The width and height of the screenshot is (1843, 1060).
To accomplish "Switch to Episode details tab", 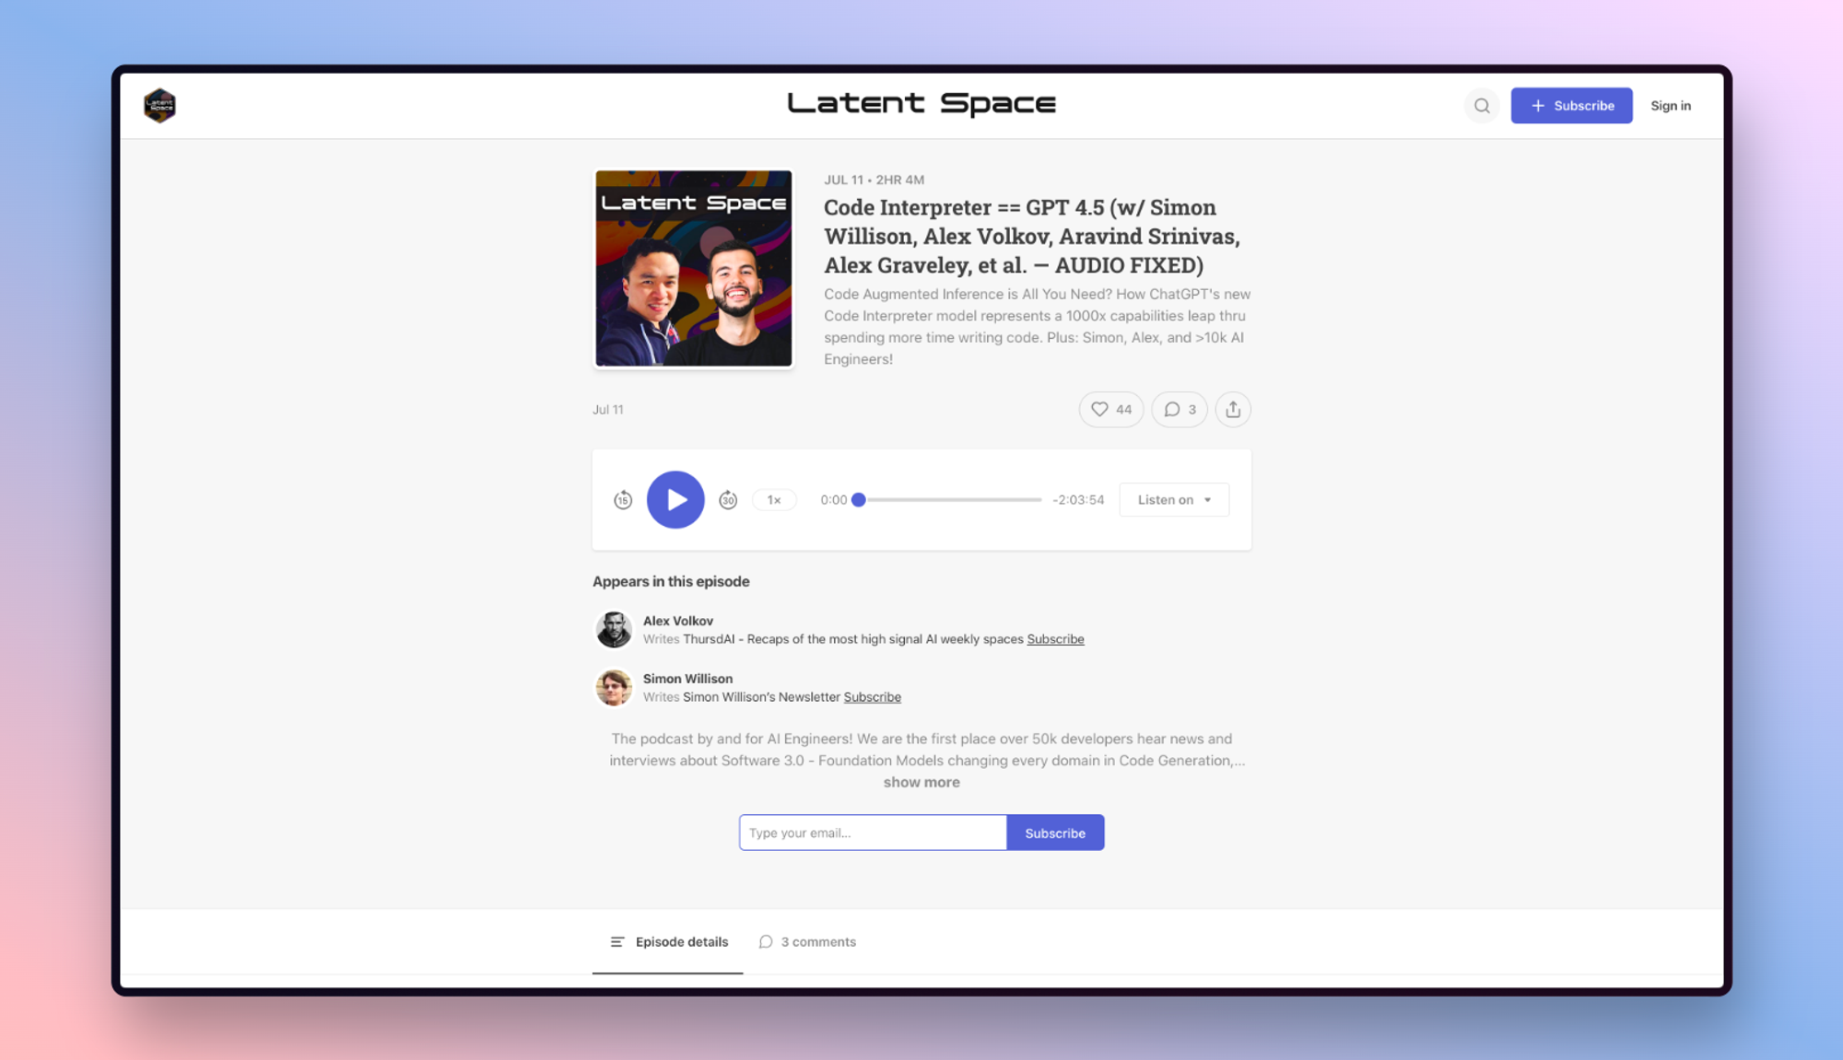I will pos(668,941).
